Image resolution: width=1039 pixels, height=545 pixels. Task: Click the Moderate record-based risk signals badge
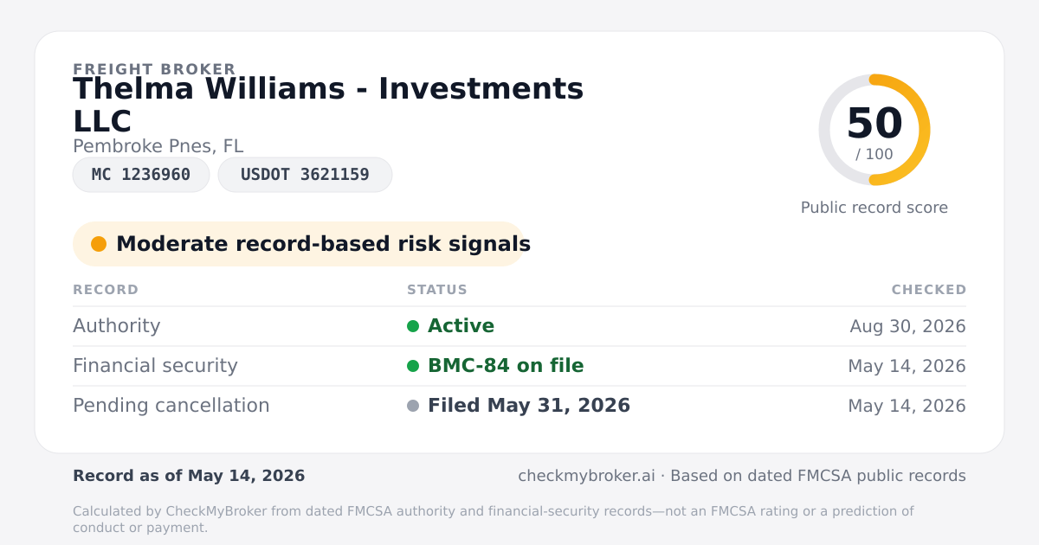point(299,244)
